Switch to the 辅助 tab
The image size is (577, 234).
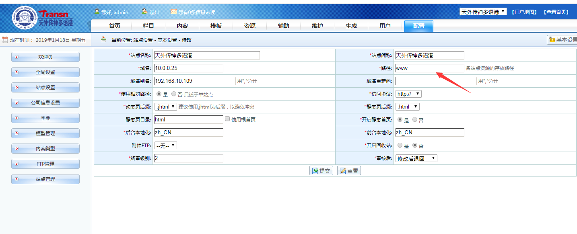tap(284, 26)
